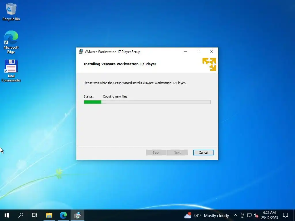Select the VMware installer taskbar item

click(x=77, y=215)
